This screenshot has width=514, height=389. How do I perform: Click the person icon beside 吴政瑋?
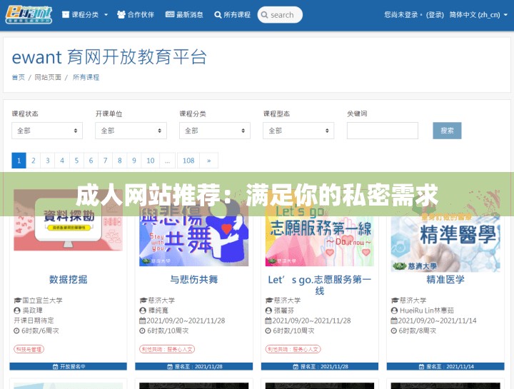tap(17, 310)
